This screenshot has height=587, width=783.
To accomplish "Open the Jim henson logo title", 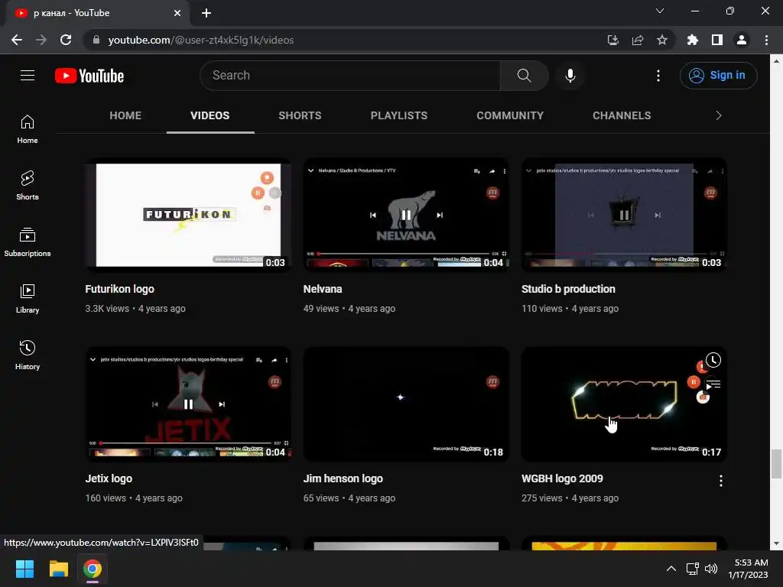I will tap(343, 478).
